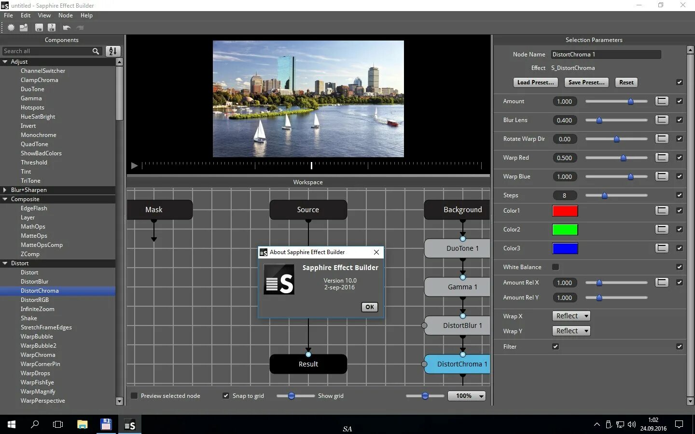Close the About Sapphire Effect Builder dialog
Viewport: 695px width, 434px height.
(x=376, y=252)
